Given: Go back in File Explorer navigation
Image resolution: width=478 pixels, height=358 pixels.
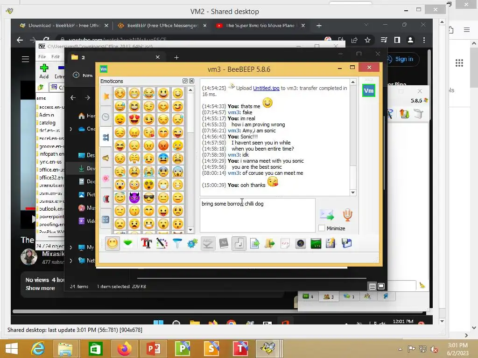Looking at the screenshot, I should [73, 98].
